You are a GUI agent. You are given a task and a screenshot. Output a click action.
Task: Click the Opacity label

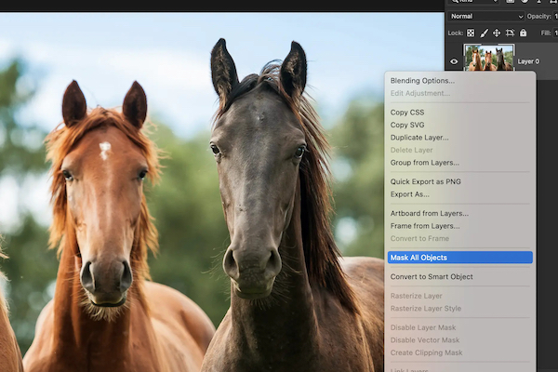[x=538, y=17]
